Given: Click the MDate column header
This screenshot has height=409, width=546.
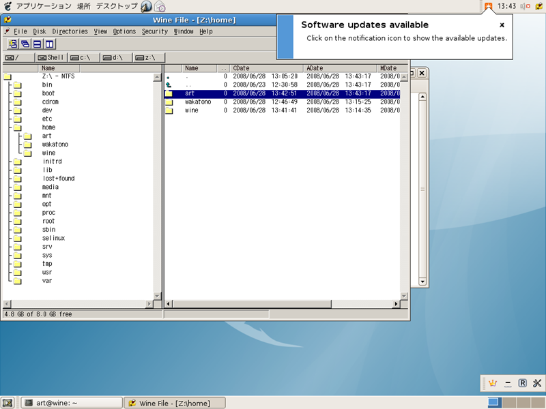Looking at the screenshot, I should (x=393, y=68).
